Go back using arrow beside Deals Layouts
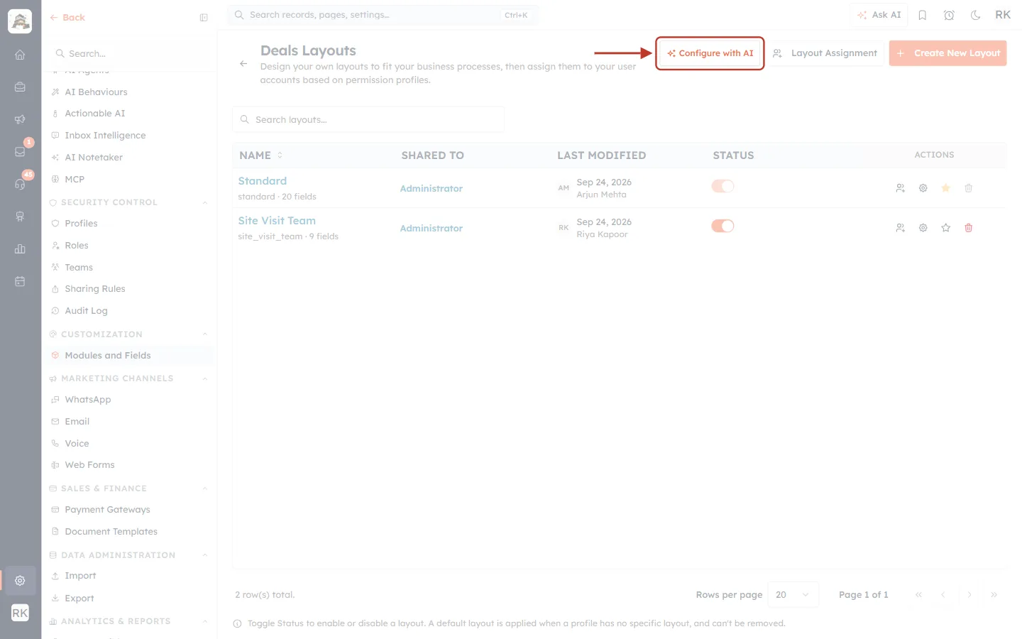This screenshot has width=1022, height=639. (x=243, y=64)
